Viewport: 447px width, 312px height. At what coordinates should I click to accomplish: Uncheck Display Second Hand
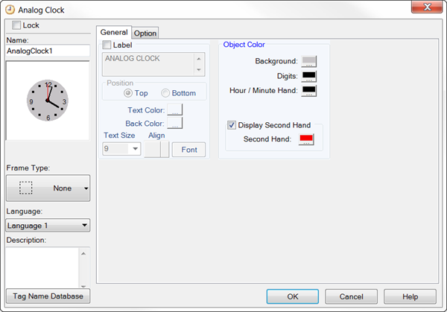(232, 125)
